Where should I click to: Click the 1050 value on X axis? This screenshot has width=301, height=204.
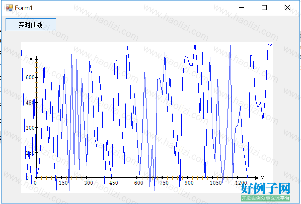[x=216, y=183]
